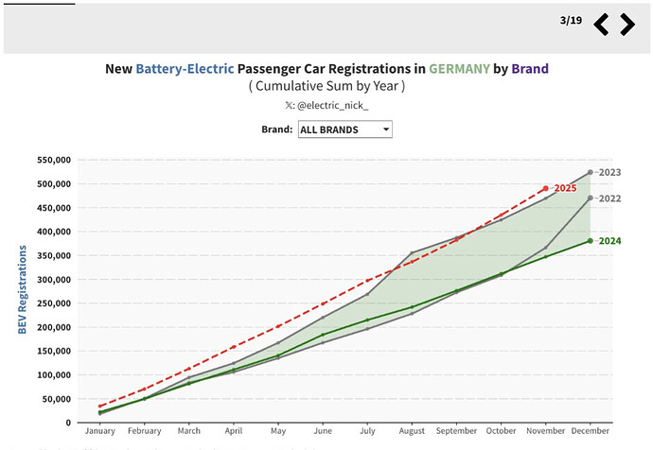Click the 2023 series legend label
The height and width of the screenshot is (450, 653).
point(609,172)
